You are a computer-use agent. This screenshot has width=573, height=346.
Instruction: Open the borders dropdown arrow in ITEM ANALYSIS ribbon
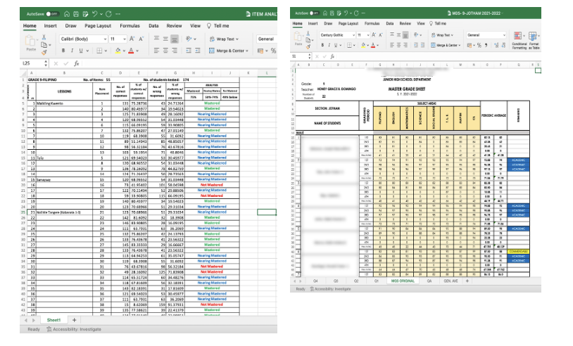(106, 51)
